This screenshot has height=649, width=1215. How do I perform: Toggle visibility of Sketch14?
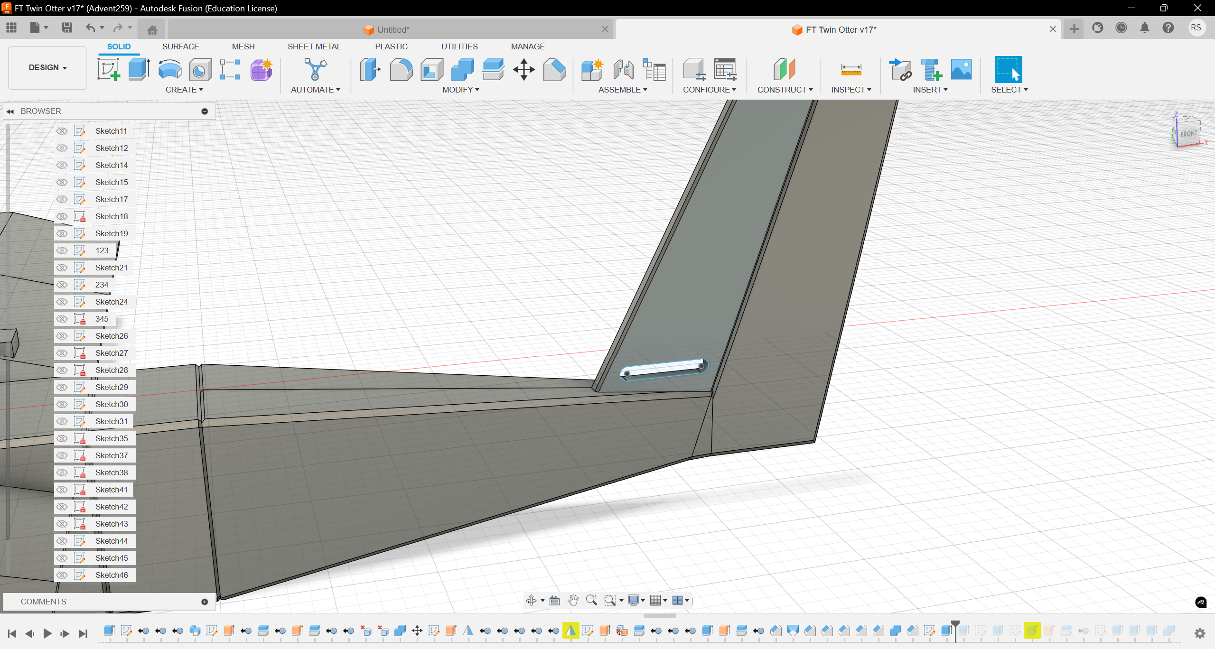pyautogui.click(x=62, y=165)
